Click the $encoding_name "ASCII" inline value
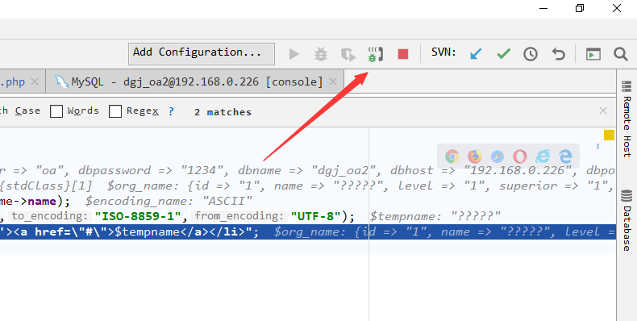The image size is (637, 321). pos(169,201)
